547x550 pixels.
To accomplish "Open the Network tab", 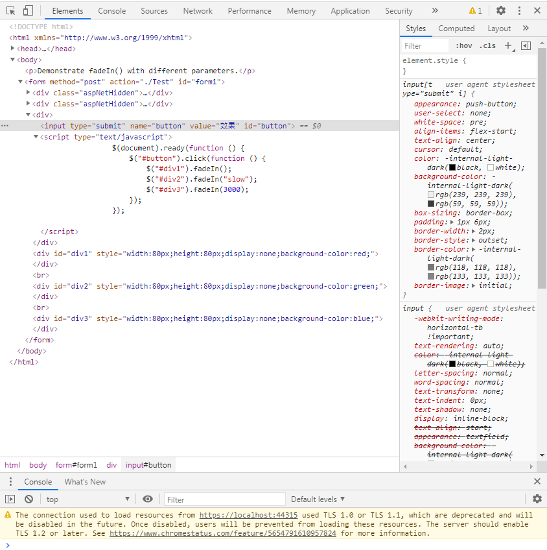I will [x=198, y=11].
